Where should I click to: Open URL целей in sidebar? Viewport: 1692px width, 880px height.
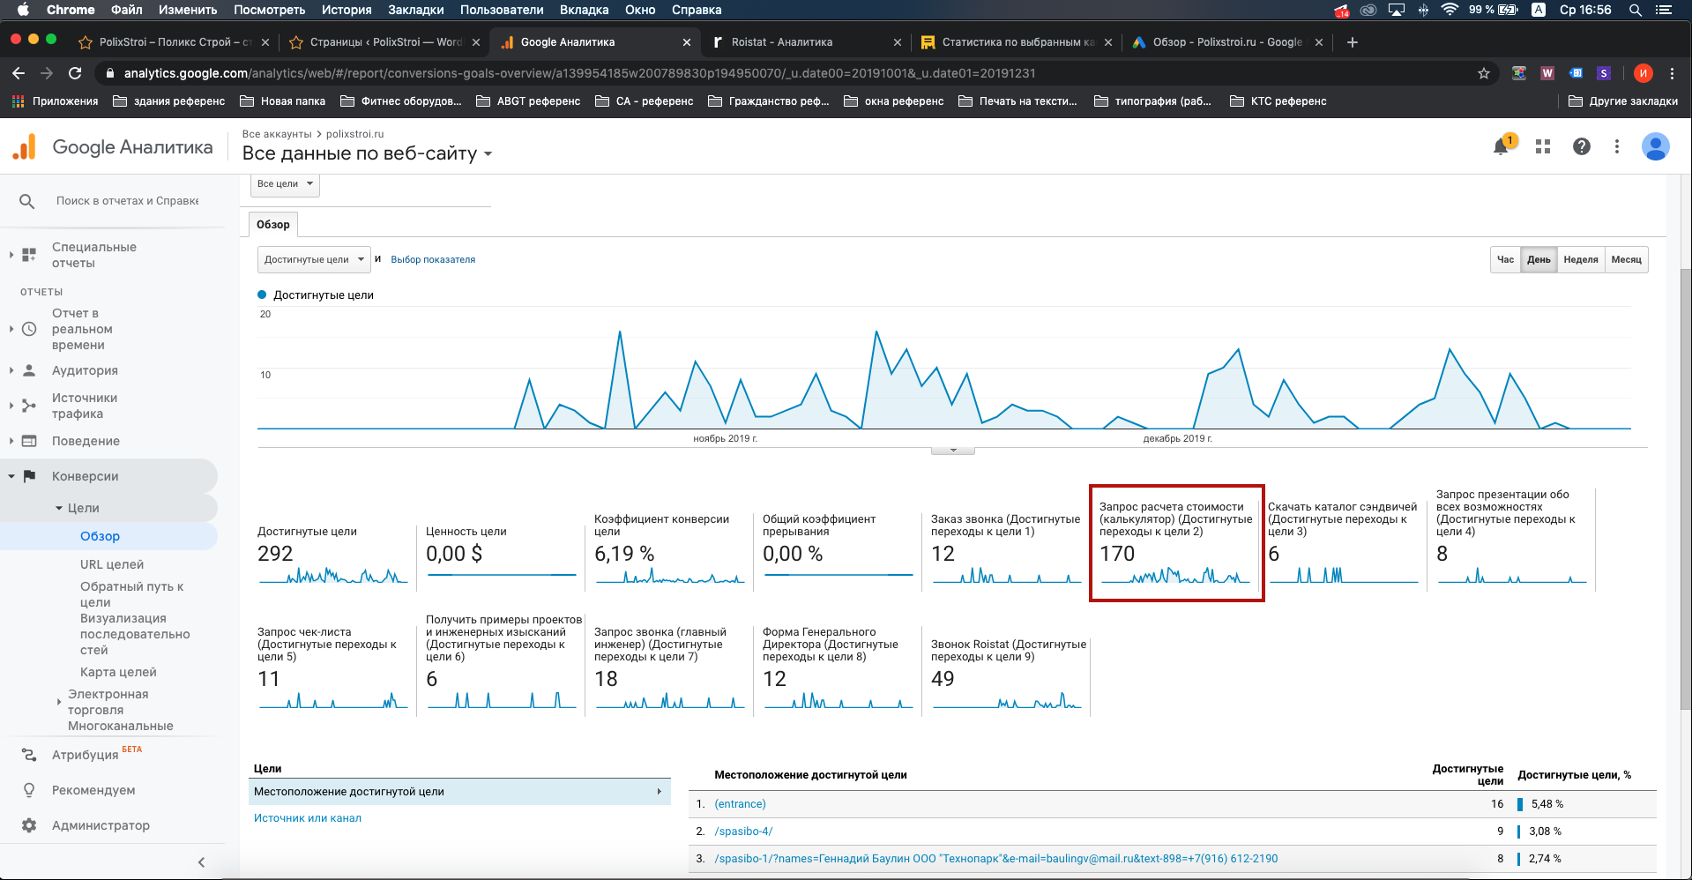coord(112,564)
